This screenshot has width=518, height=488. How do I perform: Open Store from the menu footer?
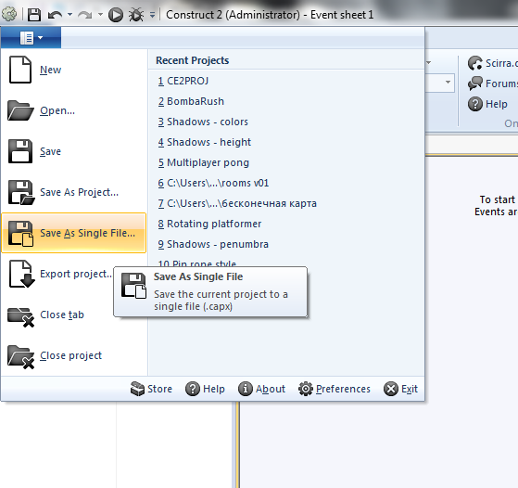tap(160, 389)
